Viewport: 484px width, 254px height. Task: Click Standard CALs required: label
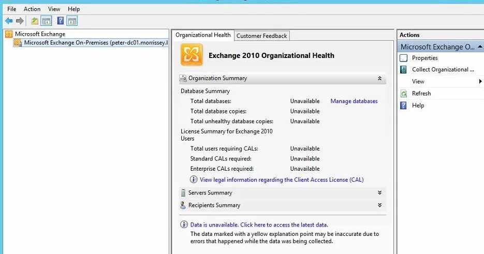point(221,159)
